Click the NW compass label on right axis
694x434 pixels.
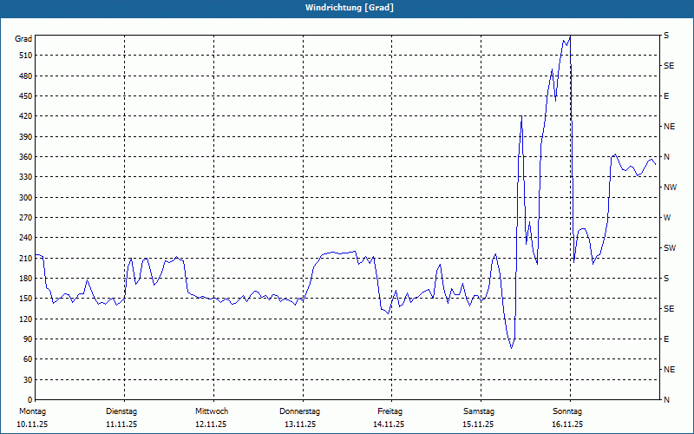[669, 187]
